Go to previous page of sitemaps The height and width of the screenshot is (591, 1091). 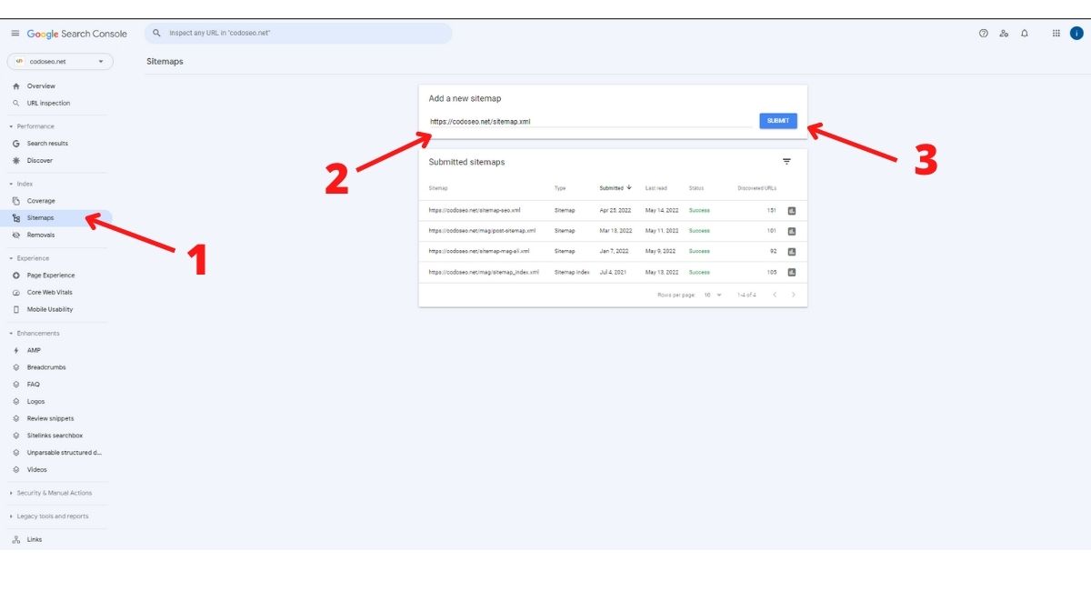pyautogui.click(x=775, y=295)
